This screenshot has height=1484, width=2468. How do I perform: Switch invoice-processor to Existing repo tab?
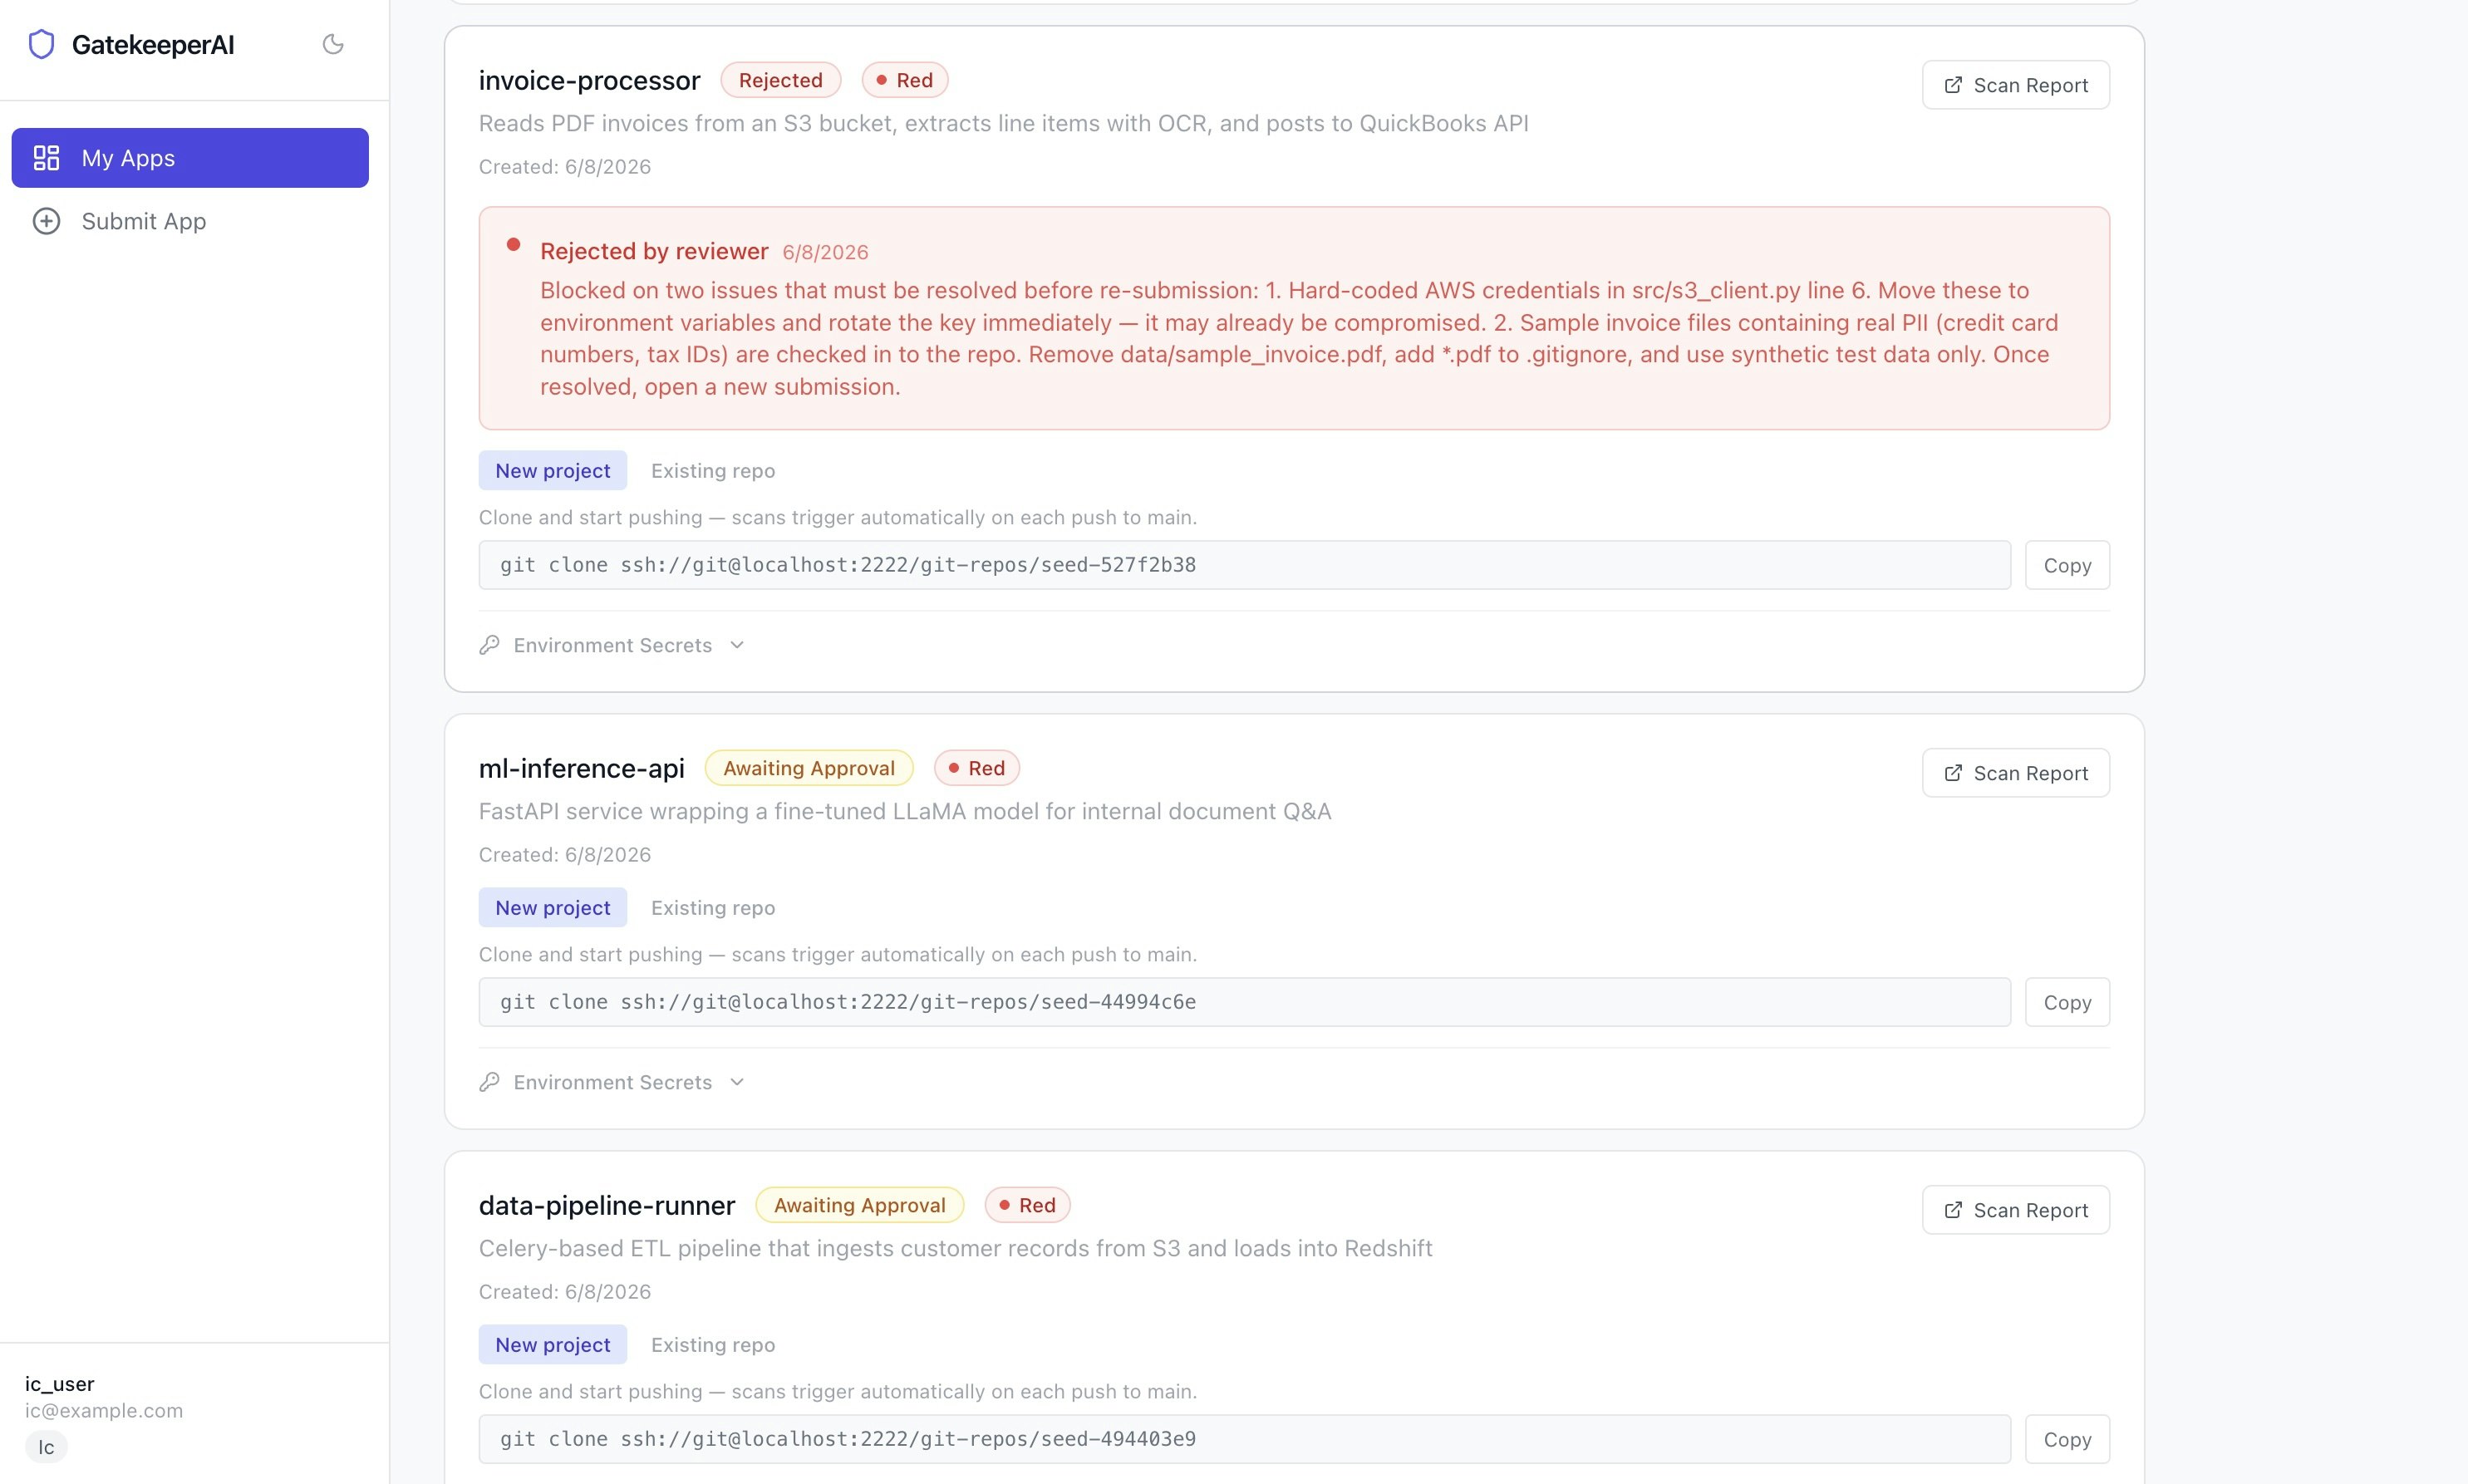(713, 471)
